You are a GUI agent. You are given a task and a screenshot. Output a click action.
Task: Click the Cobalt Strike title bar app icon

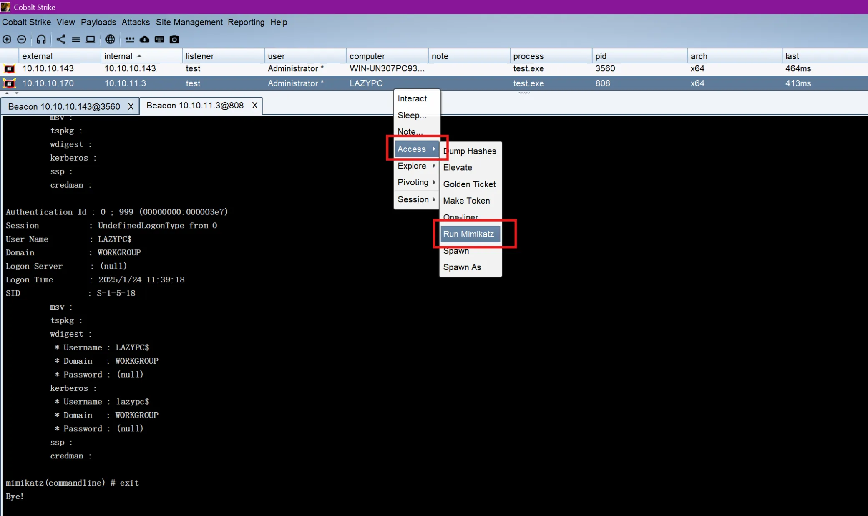[6, 7]
